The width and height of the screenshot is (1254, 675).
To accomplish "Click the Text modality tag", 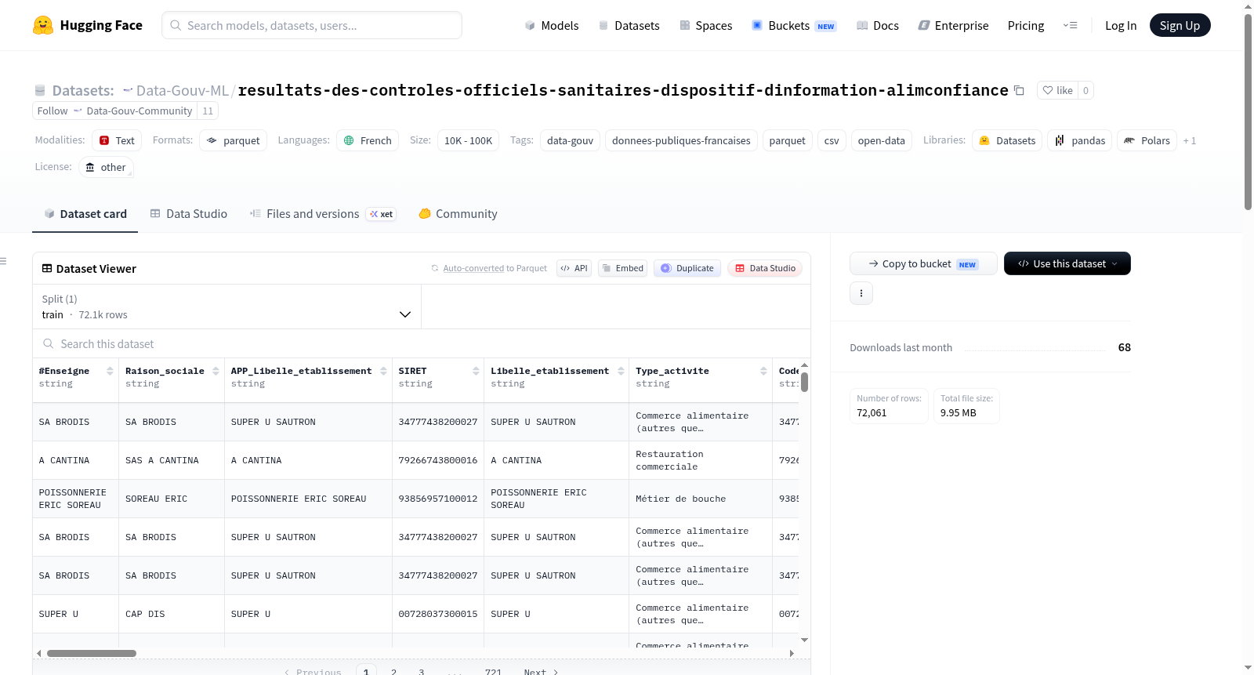I will click(117, 140).
